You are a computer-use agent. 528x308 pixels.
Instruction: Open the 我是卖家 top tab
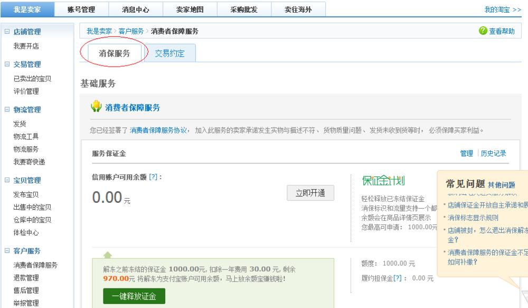pos(27,10)
